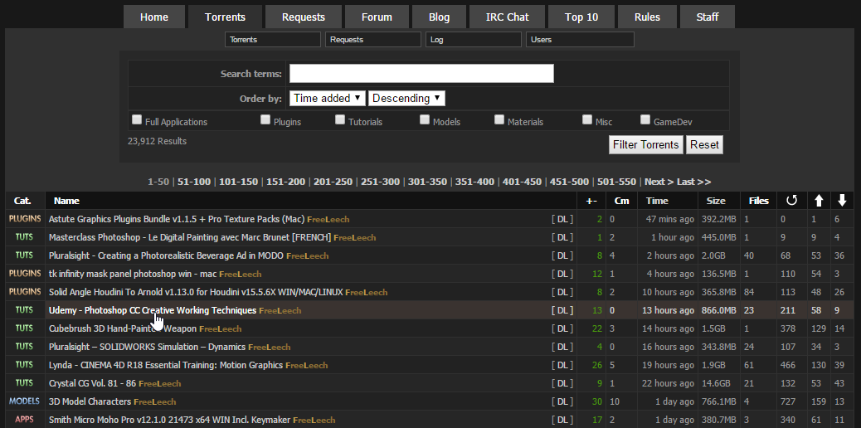Click the snatched (circular arrow) column header icon

[791, 201]
